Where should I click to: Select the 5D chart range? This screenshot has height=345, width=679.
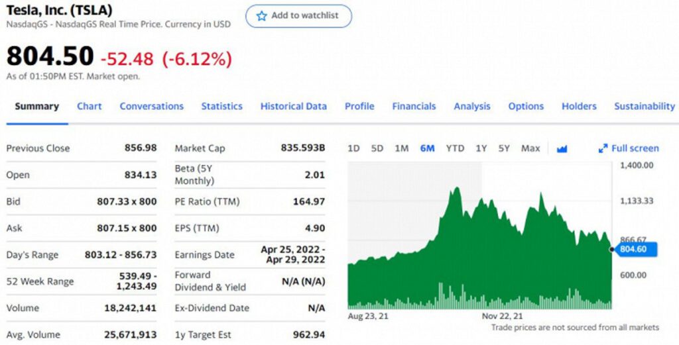(377, 148)
